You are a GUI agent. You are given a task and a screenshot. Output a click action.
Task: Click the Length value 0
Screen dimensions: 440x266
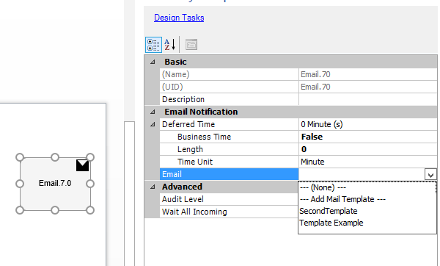pos(368,149)
